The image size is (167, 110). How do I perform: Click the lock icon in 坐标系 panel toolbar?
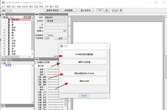pos(4,63)
